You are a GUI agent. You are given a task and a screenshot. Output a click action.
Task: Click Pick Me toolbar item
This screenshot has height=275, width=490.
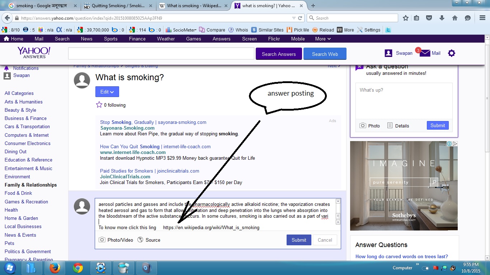(298, 30)
